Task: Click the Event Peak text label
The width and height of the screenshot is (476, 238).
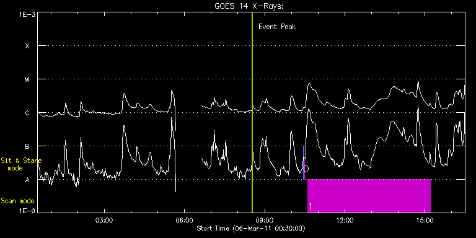Action: (x=277, y=27)
